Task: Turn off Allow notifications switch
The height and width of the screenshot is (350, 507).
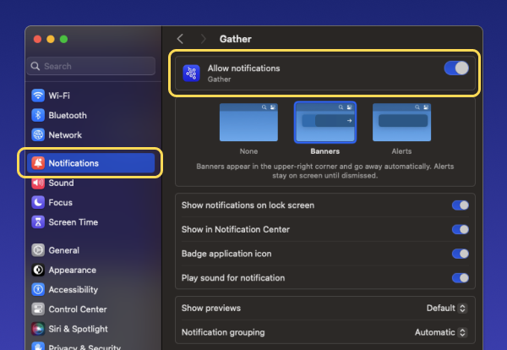Action: pyautogui.click(x=456, y=68)
